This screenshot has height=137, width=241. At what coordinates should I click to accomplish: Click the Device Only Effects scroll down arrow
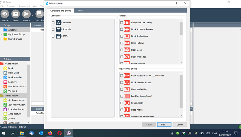coord(181,115)
